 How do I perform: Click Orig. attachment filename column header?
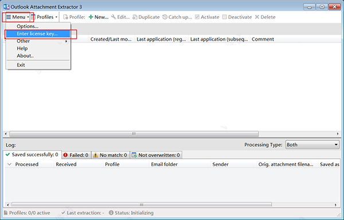click(x=287, y=164)
